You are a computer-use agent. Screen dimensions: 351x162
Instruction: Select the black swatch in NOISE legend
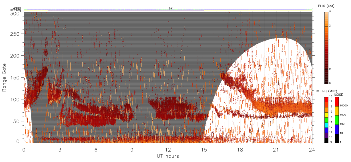point(337,138)
